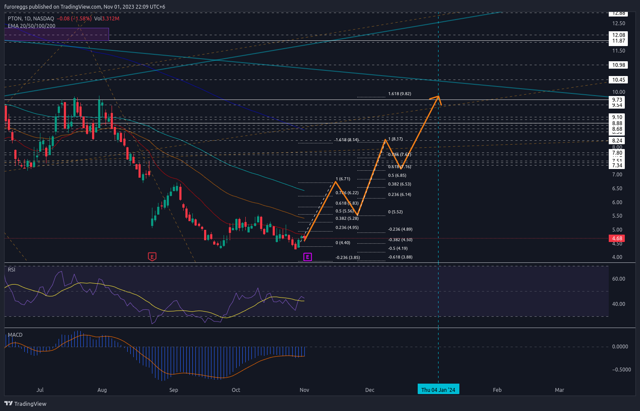Click the 12.88 price level label

(x=619, y=13)
